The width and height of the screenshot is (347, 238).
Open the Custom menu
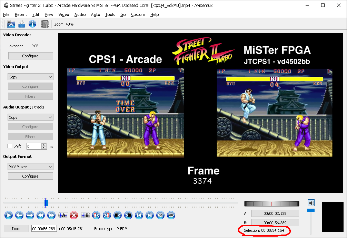click(138, 15)
